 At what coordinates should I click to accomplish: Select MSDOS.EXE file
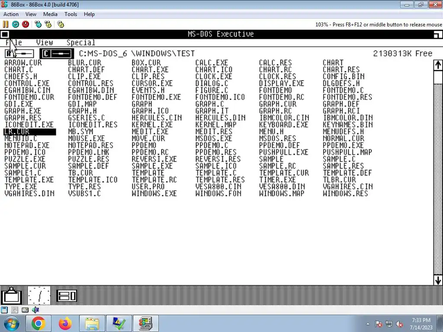click(214, 139)
